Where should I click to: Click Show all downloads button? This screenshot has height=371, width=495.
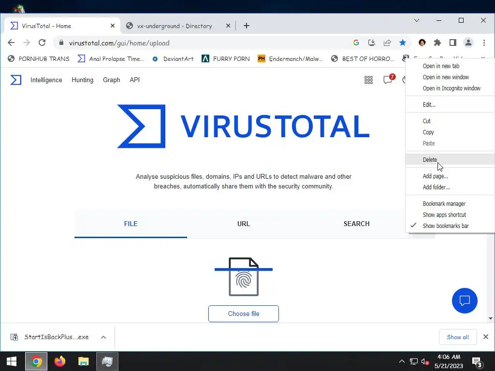[x=458, y=337]
